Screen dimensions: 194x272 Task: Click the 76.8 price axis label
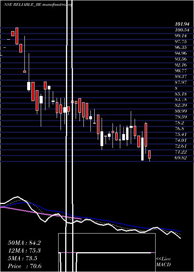coord(179,129)
